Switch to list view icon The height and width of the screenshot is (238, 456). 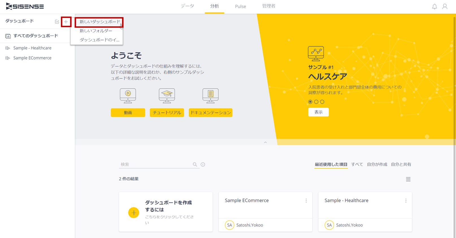pos(408,179)
